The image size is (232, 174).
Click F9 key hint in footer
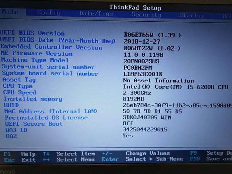pyautogui.click(x=193, y=153)
